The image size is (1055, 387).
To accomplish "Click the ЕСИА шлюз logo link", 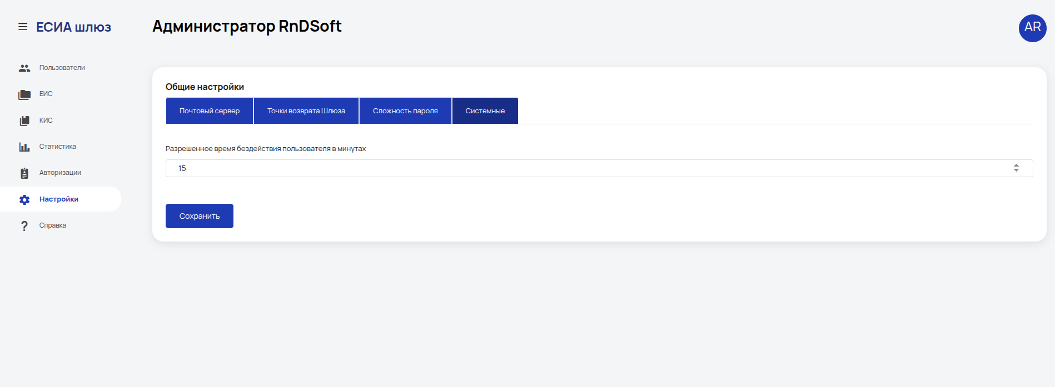I will pyautogui.click(x=73, y=27).
